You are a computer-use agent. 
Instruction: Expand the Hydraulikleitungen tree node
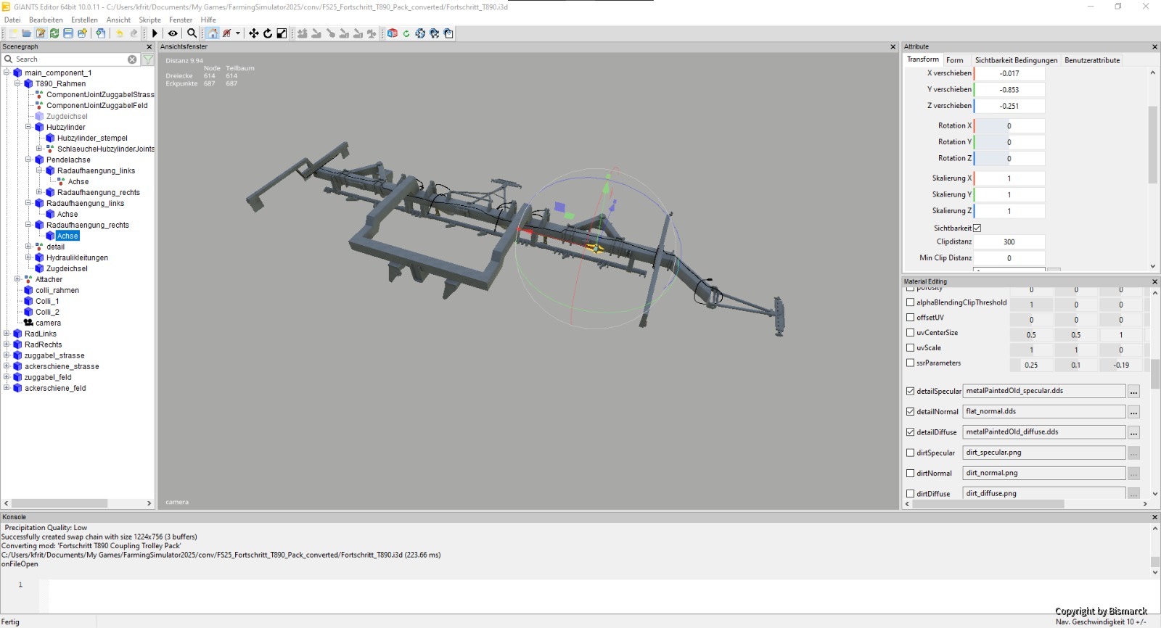pyautogui.click(x=28, y=257)
